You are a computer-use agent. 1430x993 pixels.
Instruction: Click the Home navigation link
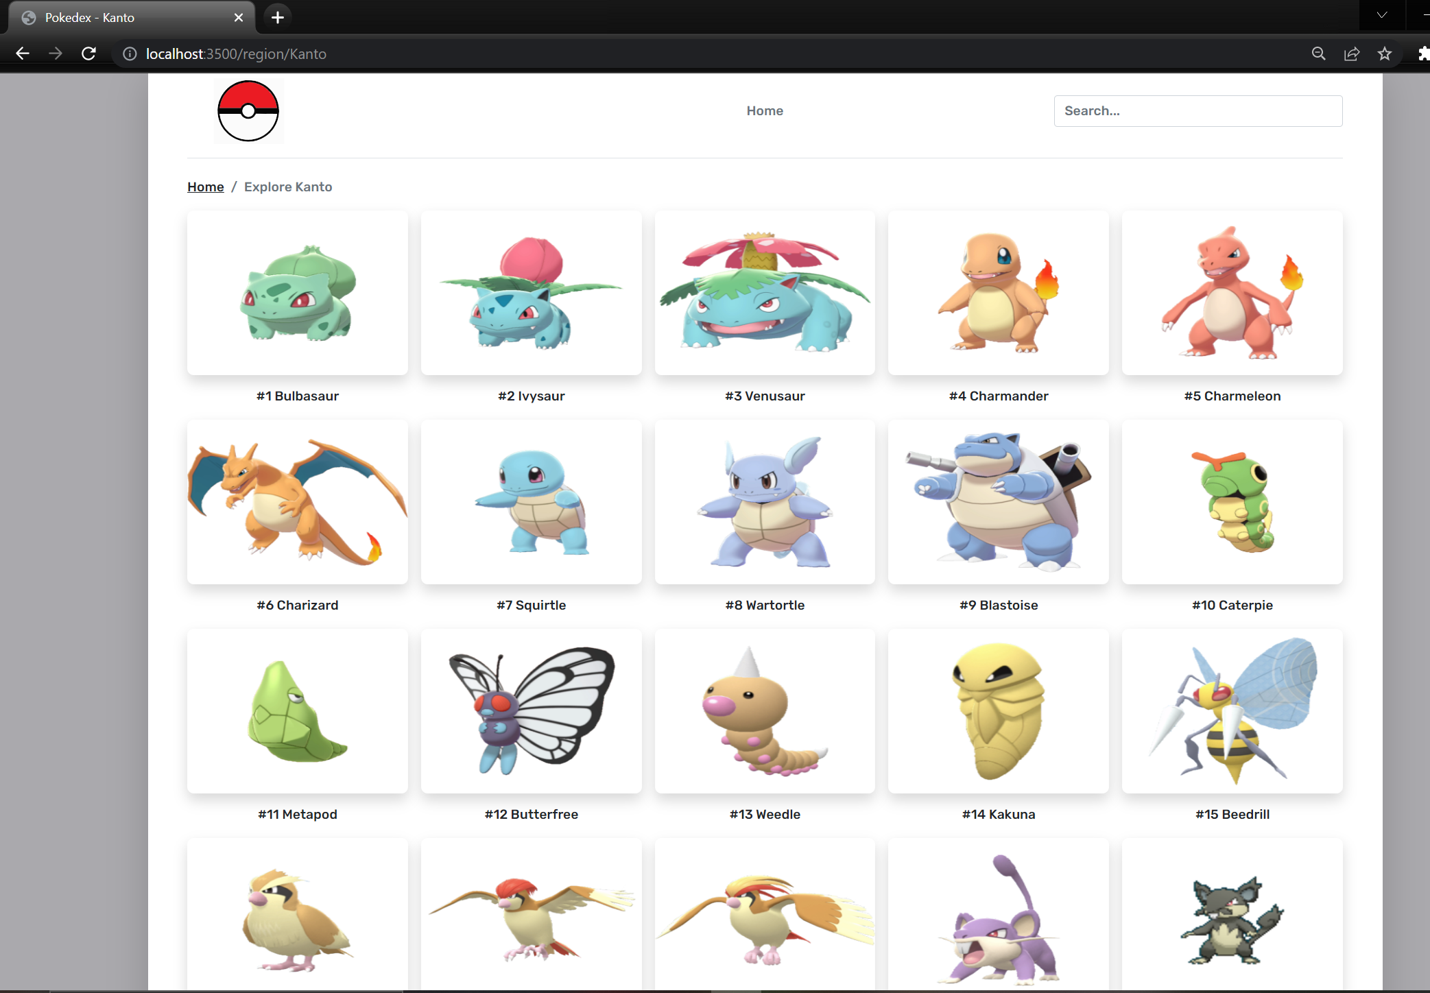tap(764, 110)
